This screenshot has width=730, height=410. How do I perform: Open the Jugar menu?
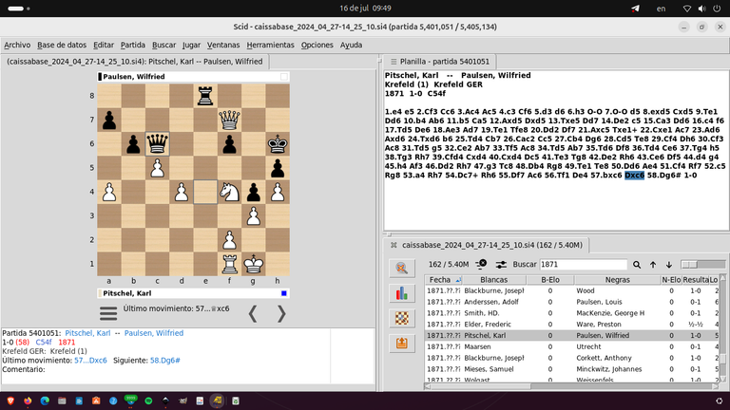(x=191, y=46)
